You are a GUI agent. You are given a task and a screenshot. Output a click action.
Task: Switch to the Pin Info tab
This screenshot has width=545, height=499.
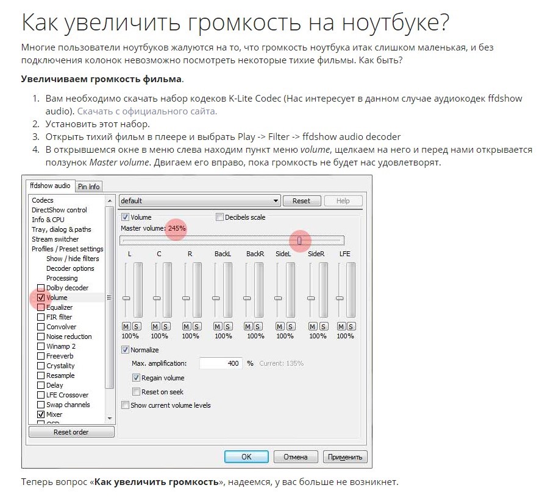coord(89,186)
